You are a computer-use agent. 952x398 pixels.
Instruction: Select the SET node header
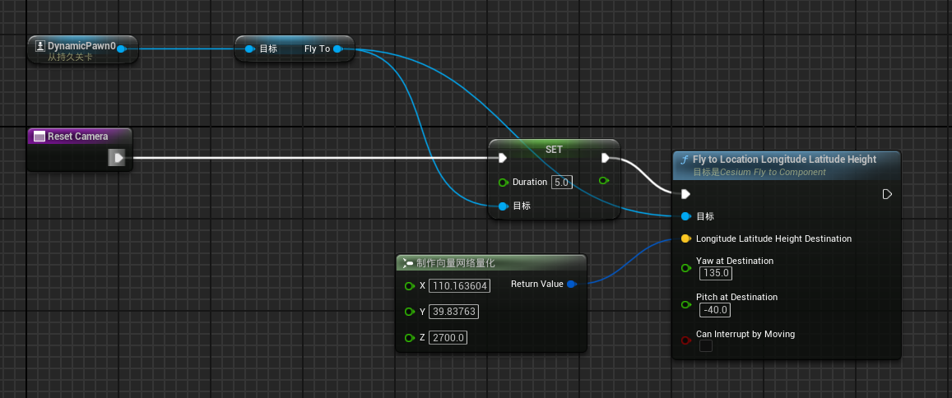555,149
